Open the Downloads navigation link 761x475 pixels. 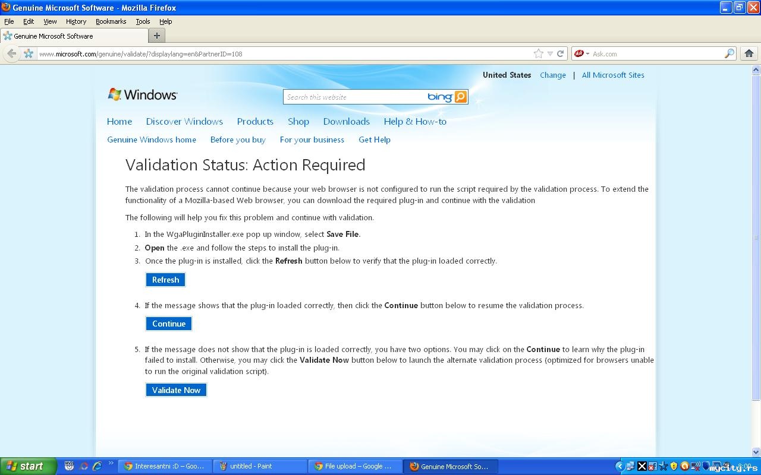tap(347, 121)
